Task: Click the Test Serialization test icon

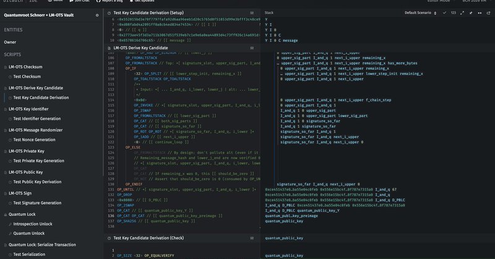Action: 10,255
